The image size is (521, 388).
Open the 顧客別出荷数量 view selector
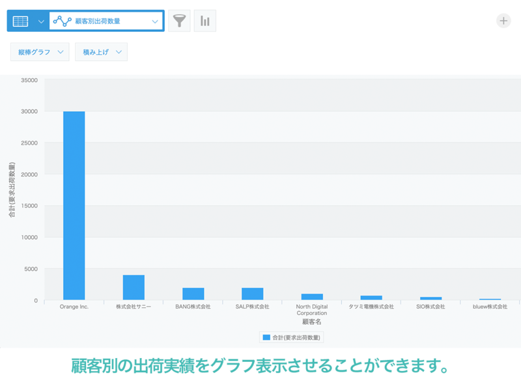click(106, 21)
